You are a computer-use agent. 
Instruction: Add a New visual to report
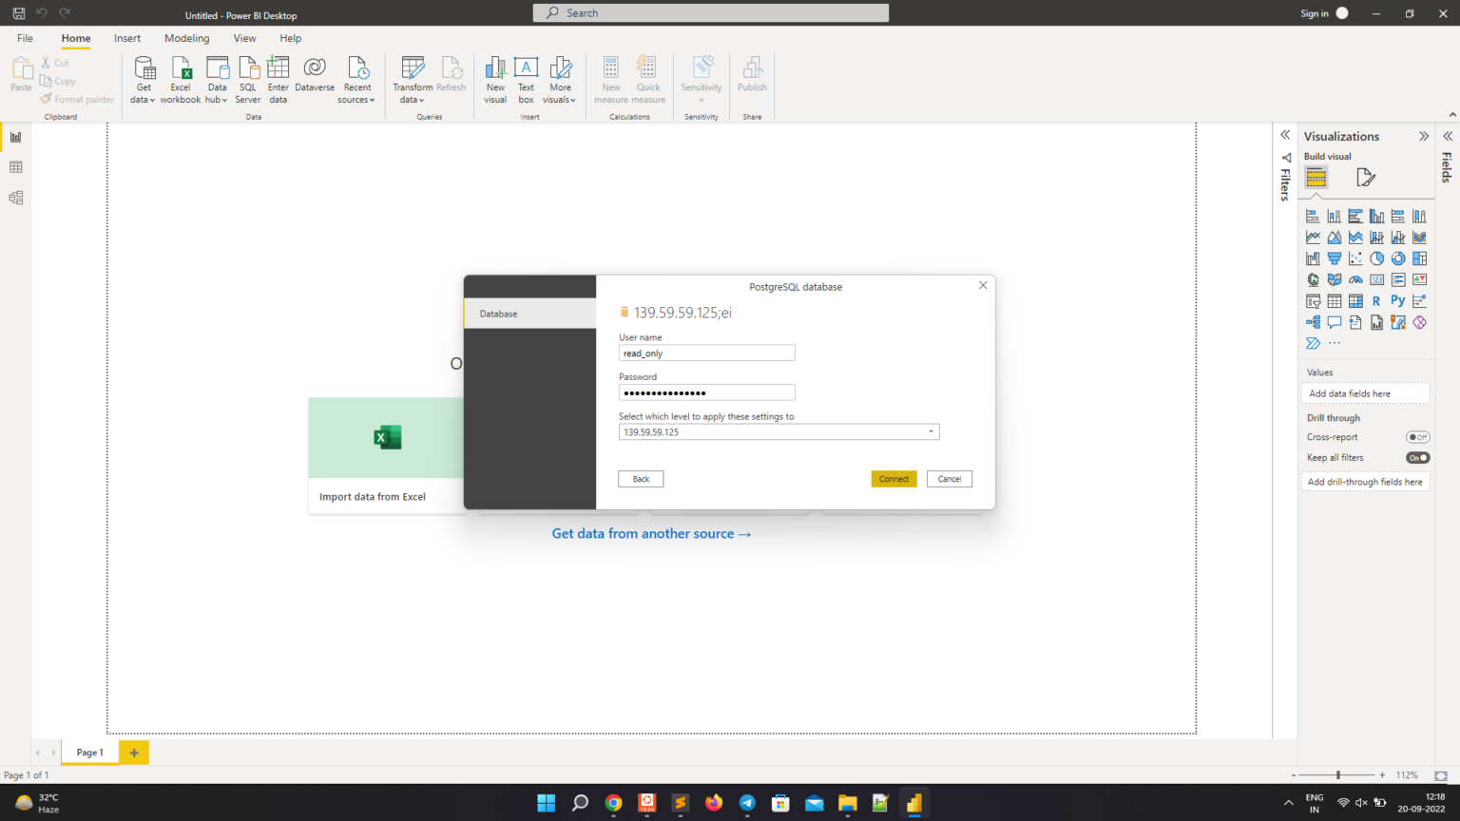pyautogui.click(x=495, y=80)
